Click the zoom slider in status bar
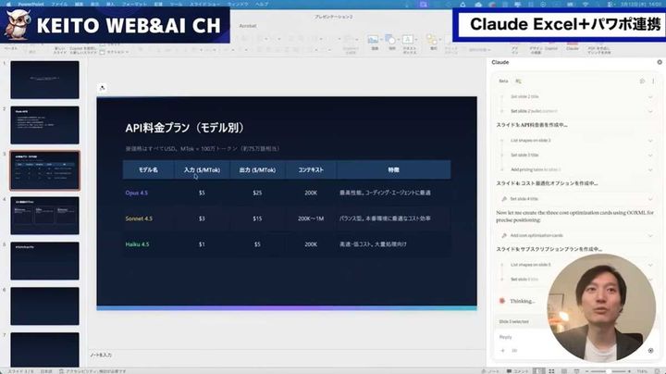This screenshot has width=666, height=374. click(609, 371)
